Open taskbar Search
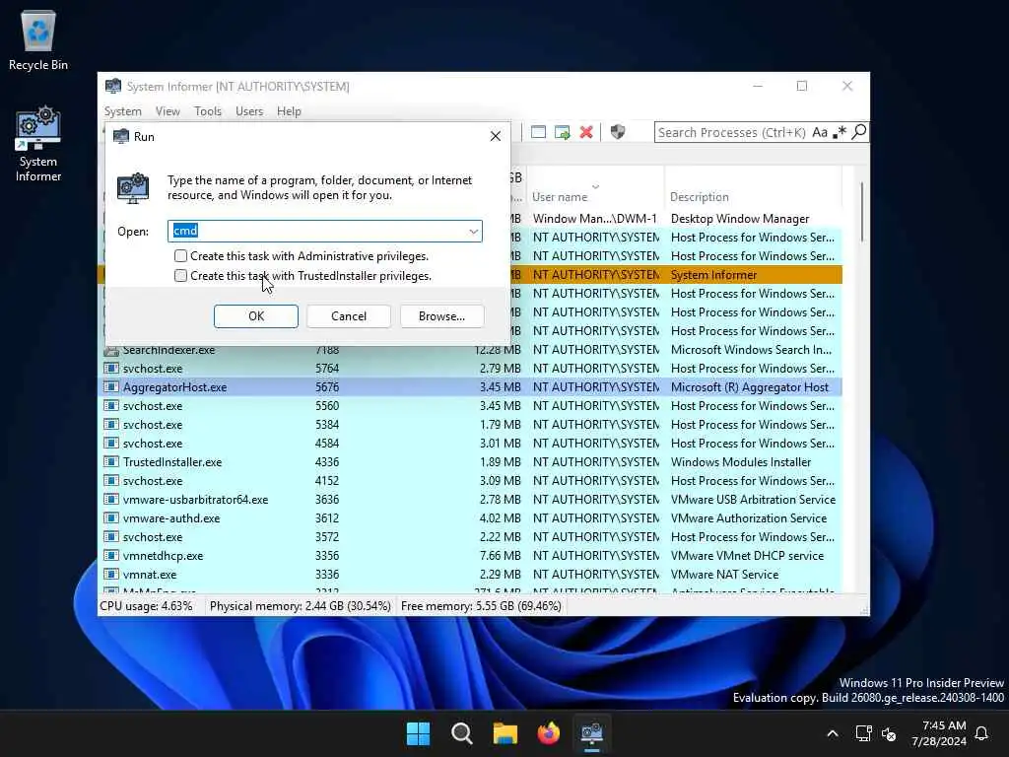The width and height of the screenshot is (1009, 757). (x=462, y=733)
